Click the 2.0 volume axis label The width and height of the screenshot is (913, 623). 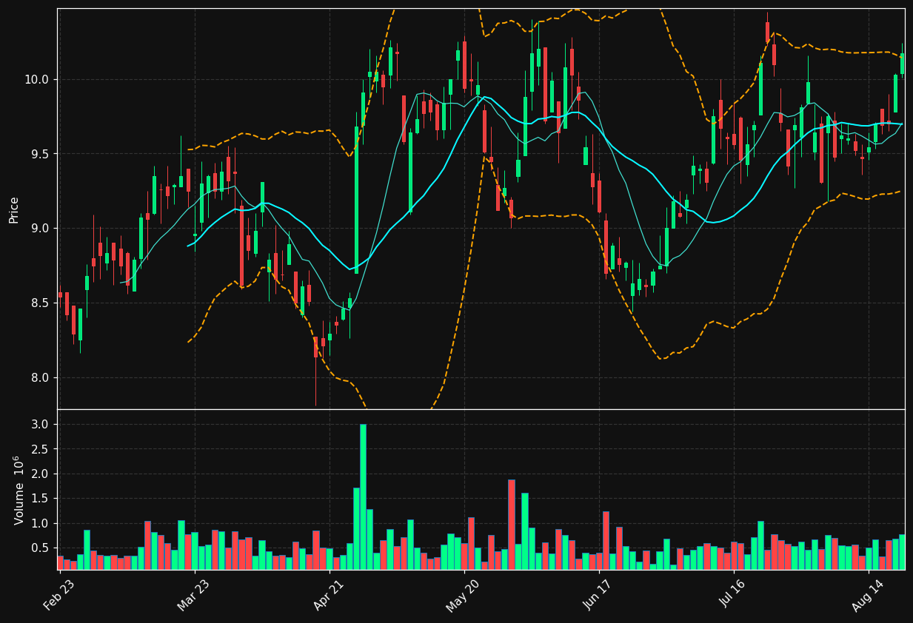tap(40, 474)
